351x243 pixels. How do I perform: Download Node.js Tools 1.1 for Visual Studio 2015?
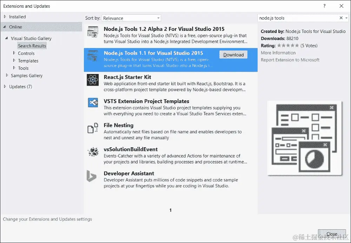point(233,55)
